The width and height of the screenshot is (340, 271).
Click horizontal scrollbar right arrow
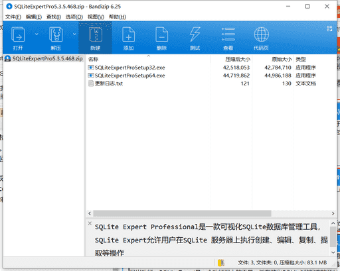click(x=333, y=213)
